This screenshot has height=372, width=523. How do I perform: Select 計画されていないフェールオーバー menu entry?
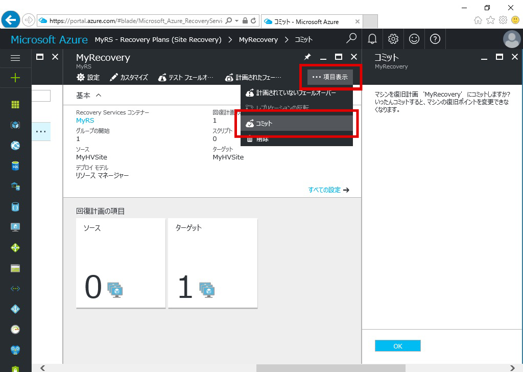tap(297, 93)
